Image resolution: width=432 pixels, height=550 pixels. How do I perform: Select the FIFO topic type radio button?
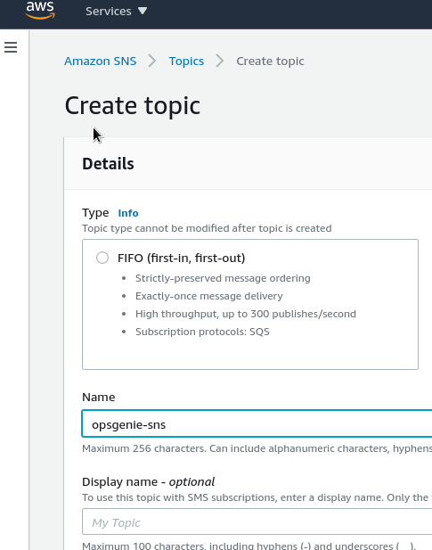point(102,258)
